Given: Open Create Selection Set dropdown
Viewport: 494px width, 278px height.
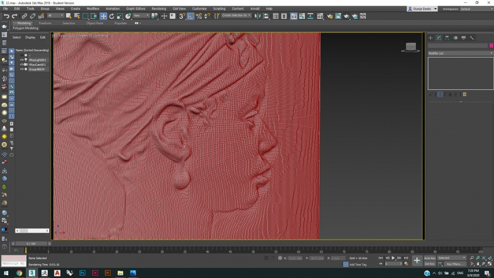Looking at the screenshot, I should pyautogui.click(x=236, y=15).
